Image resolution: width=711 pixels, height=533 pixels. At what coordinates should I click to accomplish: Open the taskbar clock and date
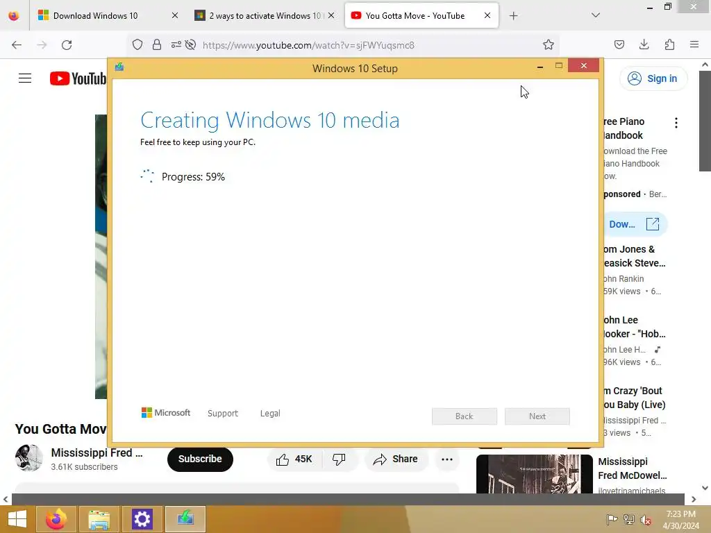[680, 519]
